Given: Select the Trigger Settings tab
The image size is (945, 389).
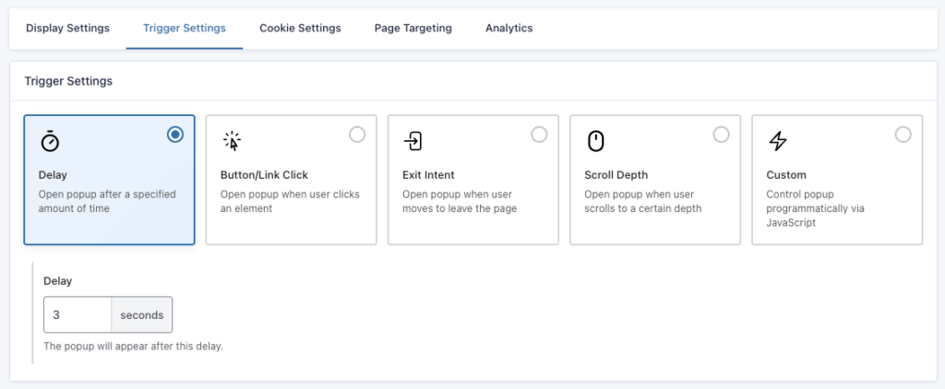Looking at the screenshot, I should (x=185, y=29).
